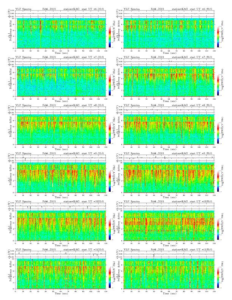Click the color bar beside 6:20:0 plot
The image size is (232, 300).
click(110, 37)
